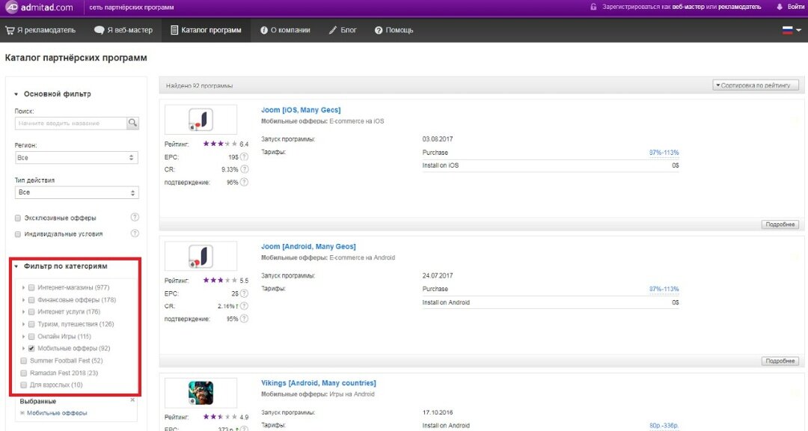Viewport: 808px width, 431px height.
Task: Uncheck the Мобильные офферы (92) category
Action: point(31,349)
